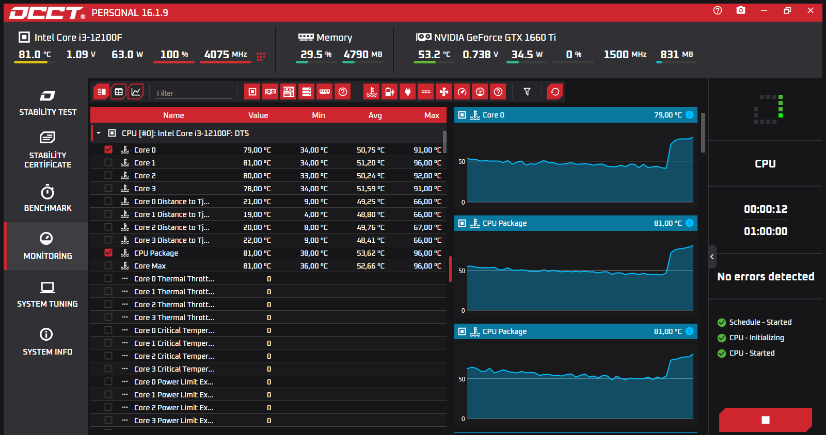Take a screenshot with camera icon
826x435 pixels.
coord(741,10)
